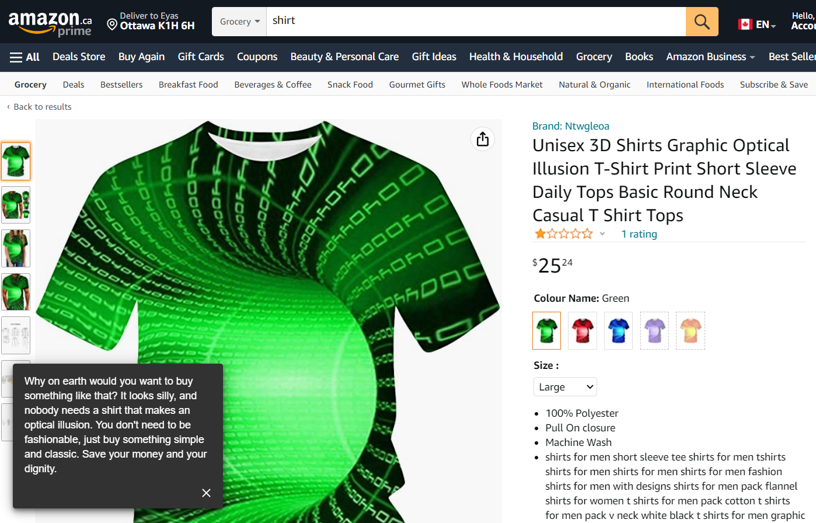
Task: Open Whole Foods Market category
Action: pos(502,85)
